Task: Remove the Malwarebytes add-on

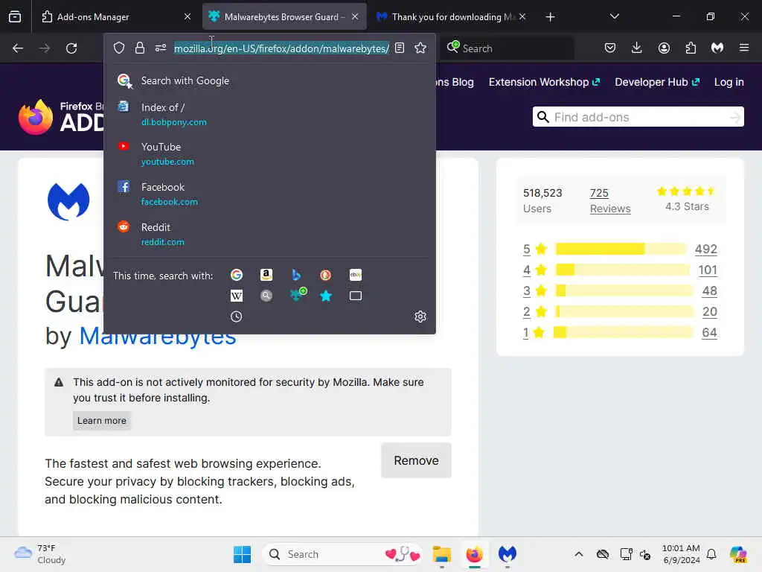Action: coord(416,460)
